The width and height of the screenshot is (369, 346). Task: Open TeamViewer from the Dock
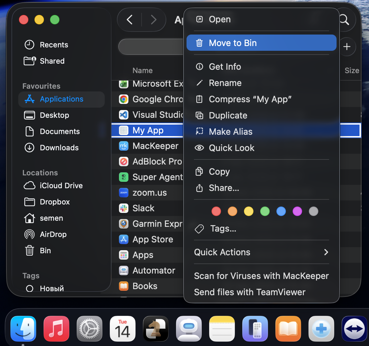pos(354,328)
